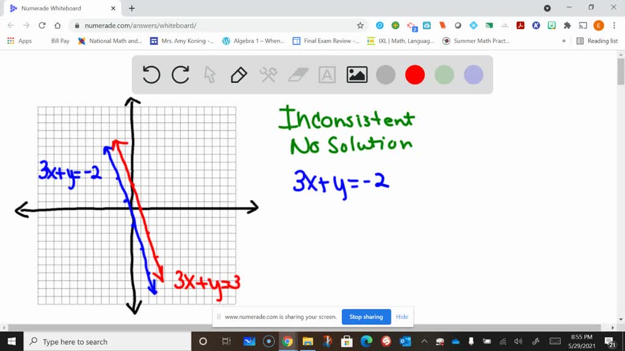Choose the text box tool
This screenshot has width=625, height=351.
pos(327,75)
